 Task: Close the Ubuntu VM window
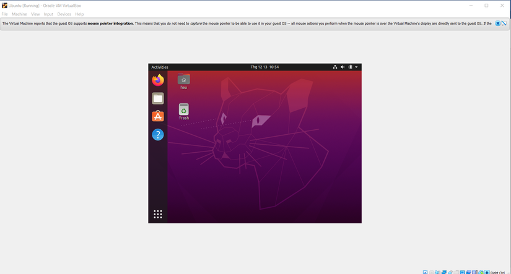pos(502,6)
